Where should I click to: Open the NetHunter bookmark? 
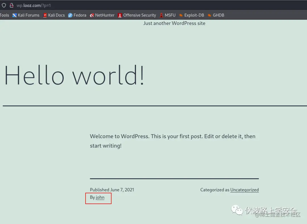pyautogui.click(x=102, y=15)
